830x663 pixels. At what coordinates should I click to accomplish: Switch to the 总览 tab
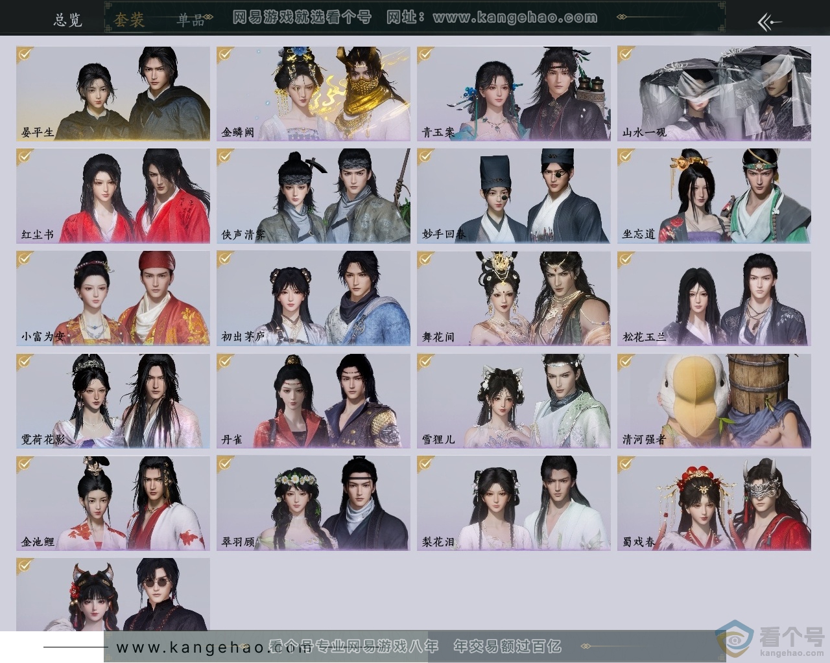tap(67, 19)
